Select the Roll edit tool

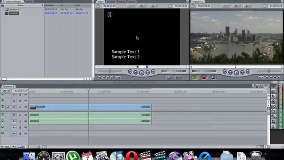tap(273, 101)
